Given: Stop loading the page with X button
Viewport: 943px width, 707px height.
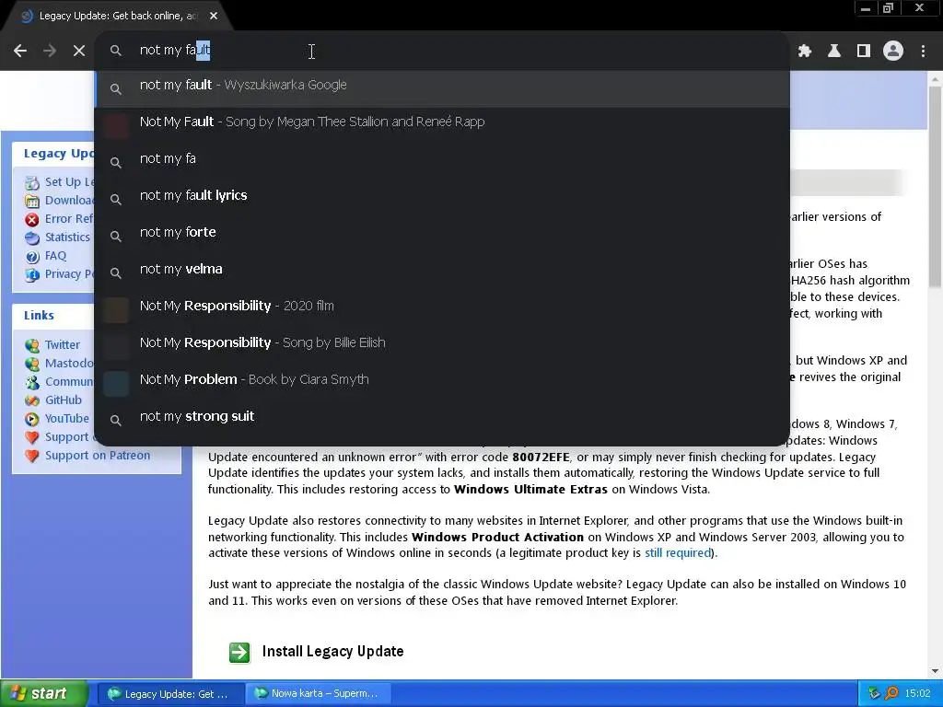Looking at the screenshot, I should point(79,51).
